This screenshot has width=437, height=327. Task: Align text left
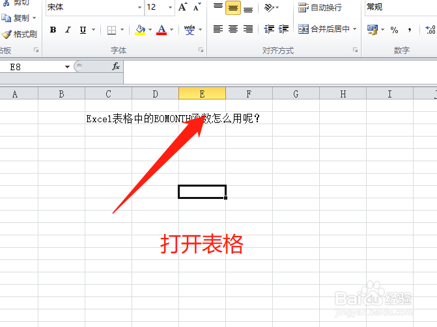pos(218,29)
